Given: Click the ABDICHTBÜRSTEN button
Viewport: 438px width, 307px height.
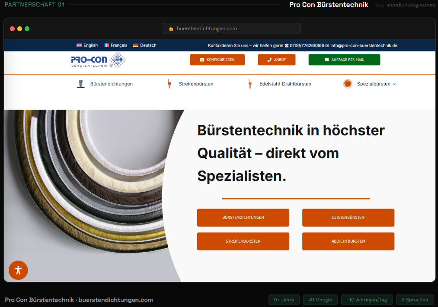Looking at the screenshot, I should pyautogui.click(x=348, y=241).
